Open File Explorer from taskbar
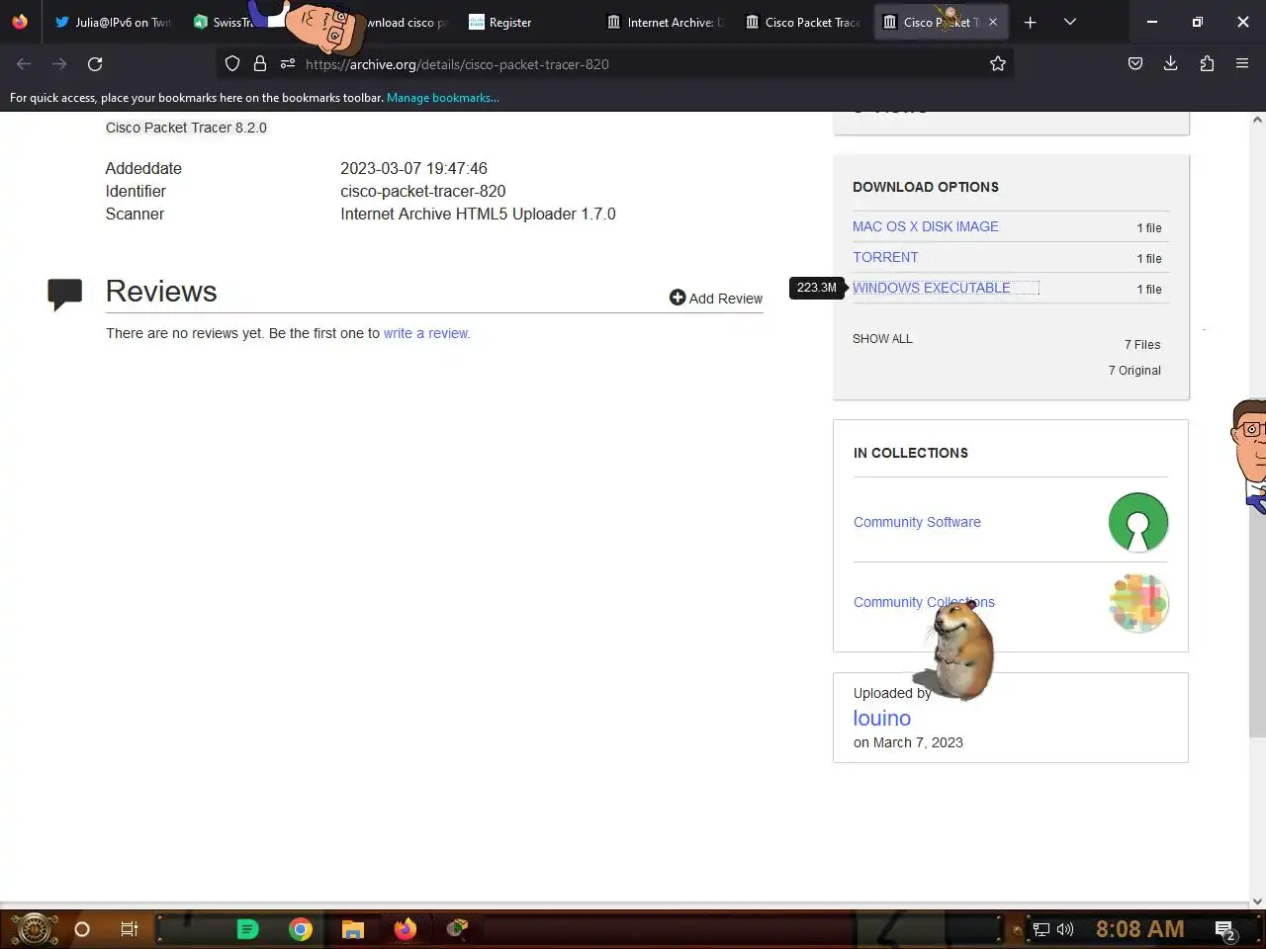 tap(353, 929)
